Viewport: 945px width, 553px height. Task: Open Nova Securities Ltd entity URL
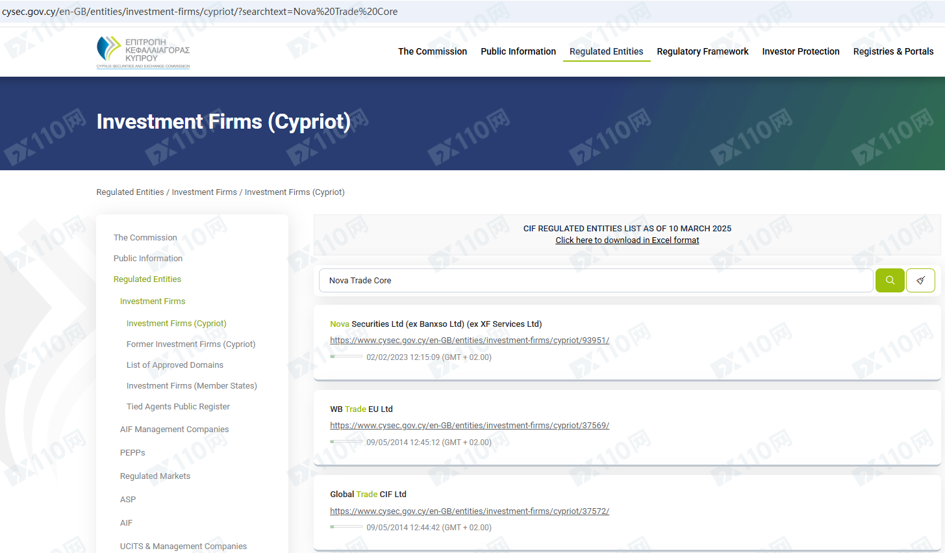[469, 341]
